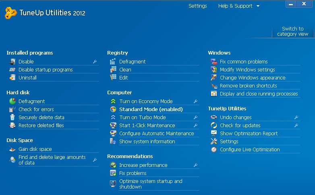Open wrench settings for Find and delete large data
The image size is (315, 195).
[95, 160]
